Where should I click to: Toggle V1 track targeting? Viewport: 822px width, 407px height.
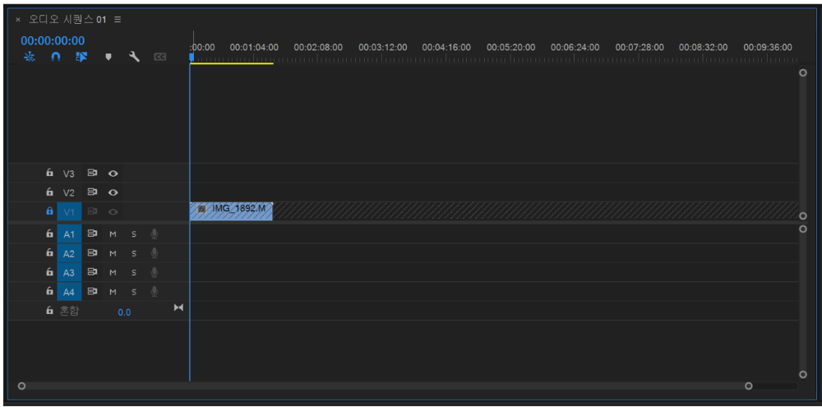69,212
